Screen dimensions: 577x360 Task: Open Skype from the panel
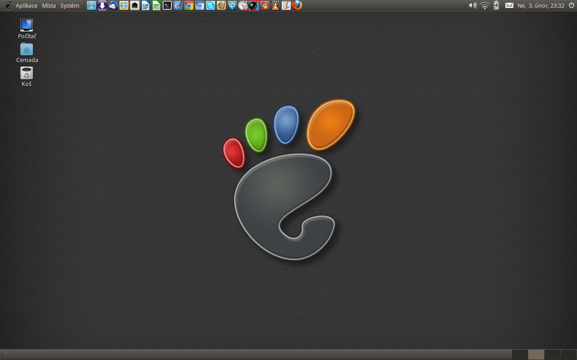(211, 5)
